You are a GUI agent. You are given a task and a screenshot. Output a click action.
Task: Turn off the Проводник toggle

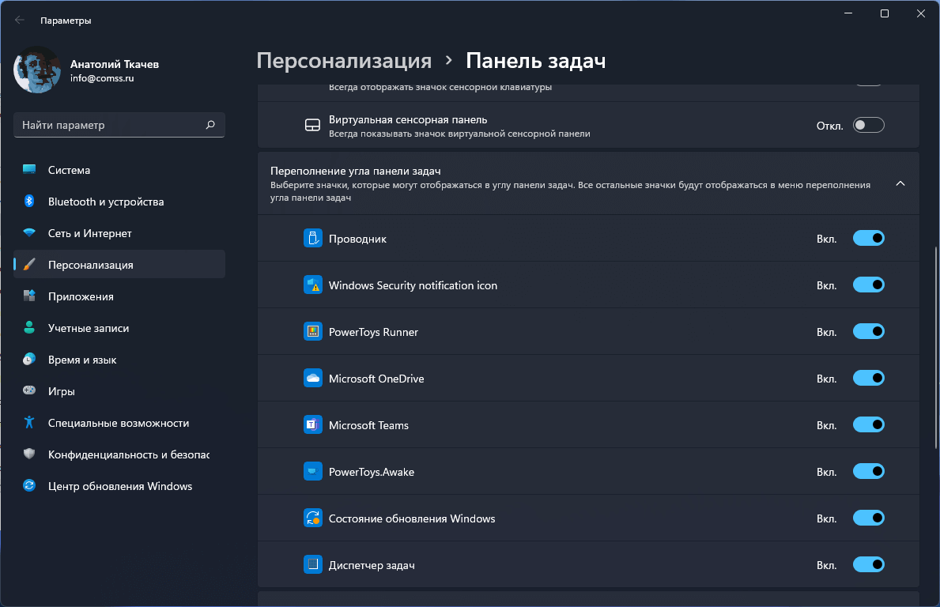(869, 238)
